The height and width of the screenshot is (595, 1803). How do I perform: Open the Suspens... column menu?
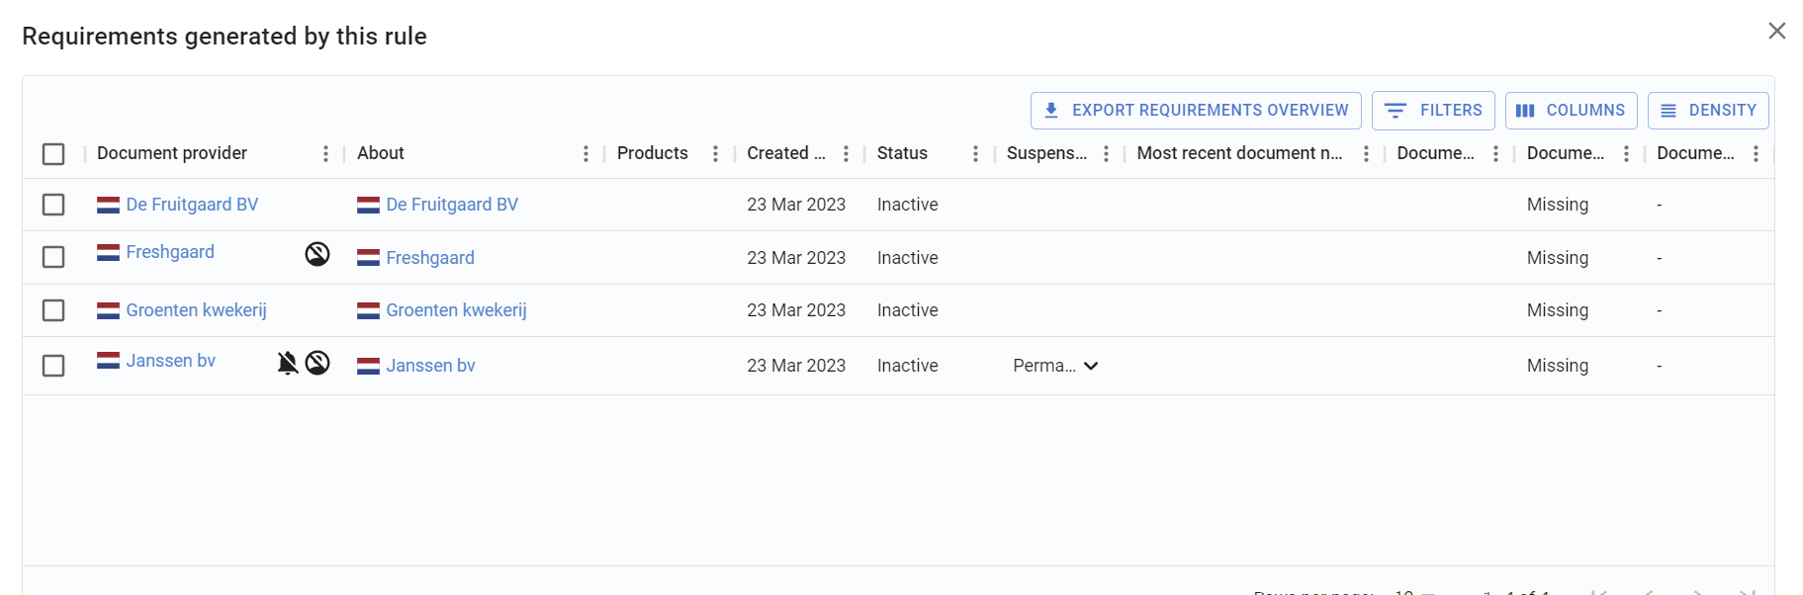click(1106, 153)
